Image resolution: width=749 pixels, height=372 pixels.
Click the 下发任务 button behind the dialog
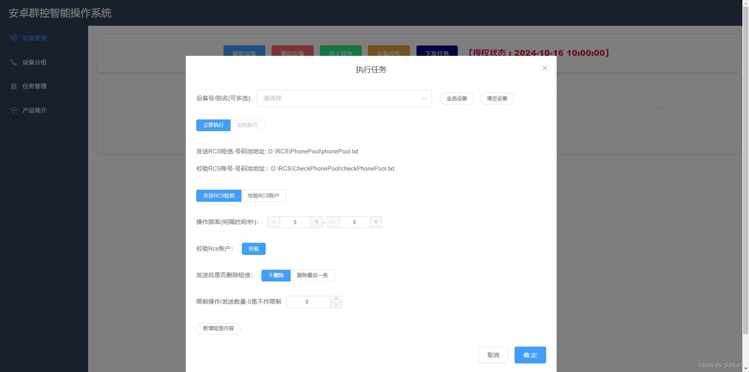pos(437,51)
